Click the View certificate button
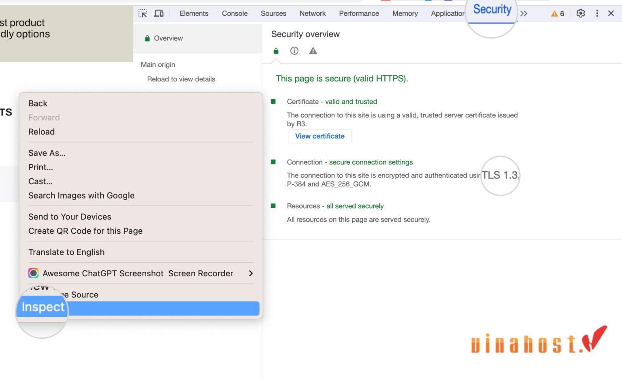 click(320, 136)
